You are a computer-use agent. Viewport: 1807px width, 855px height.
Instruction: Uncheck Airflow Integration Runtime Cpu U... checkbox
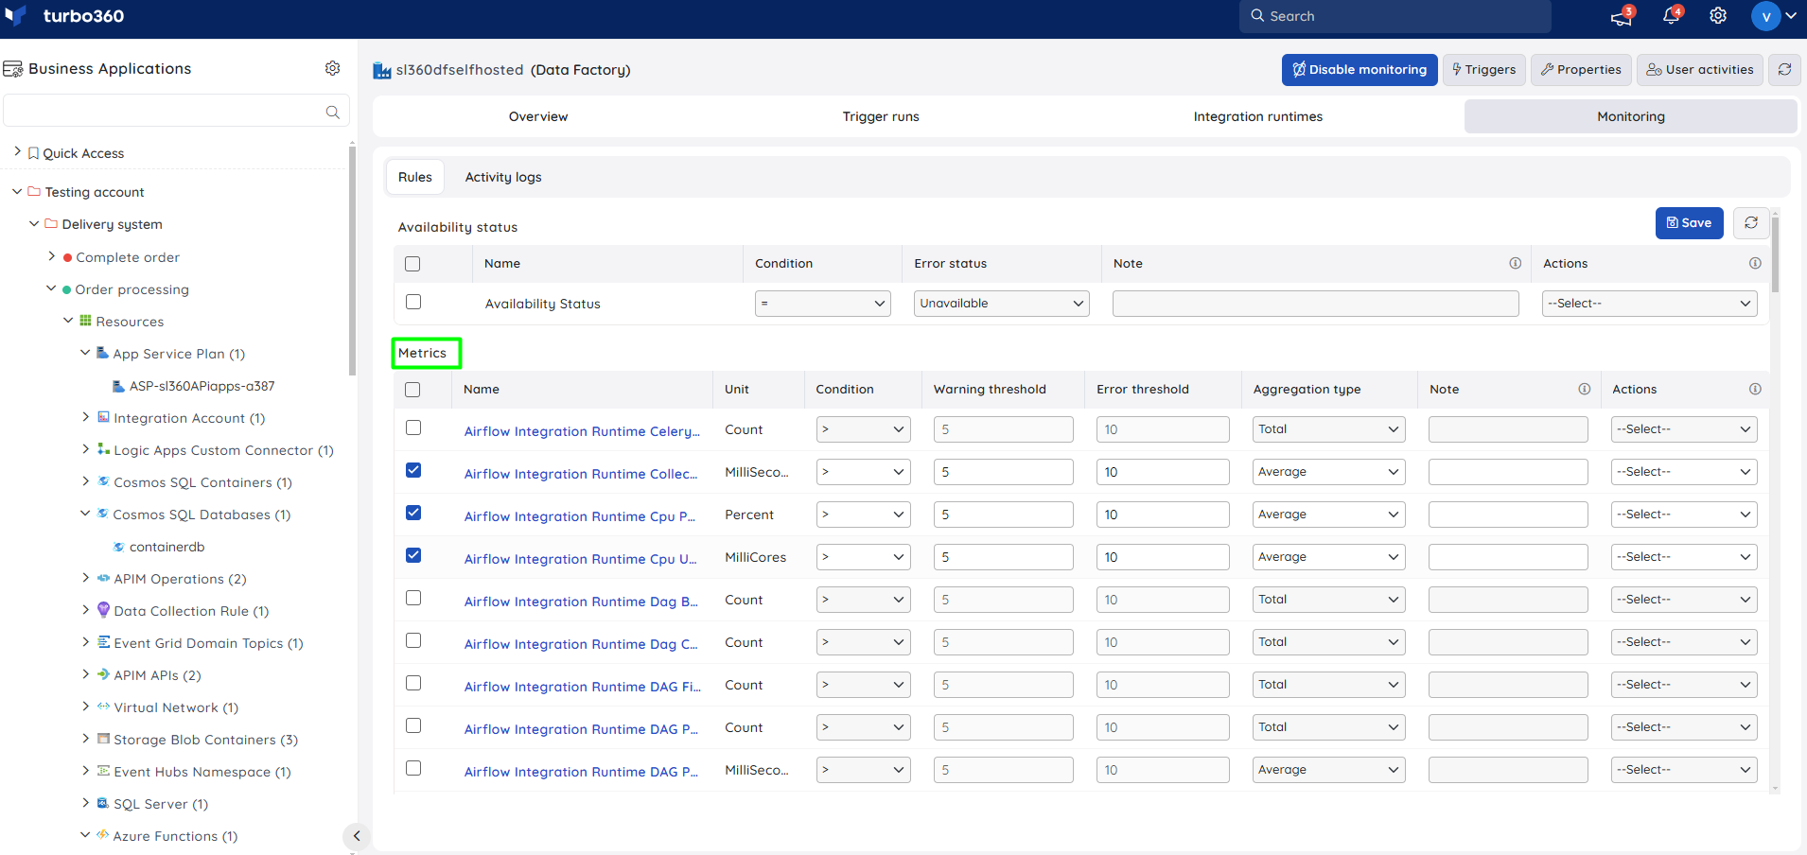pyautogui.click(x=413, y=555)
